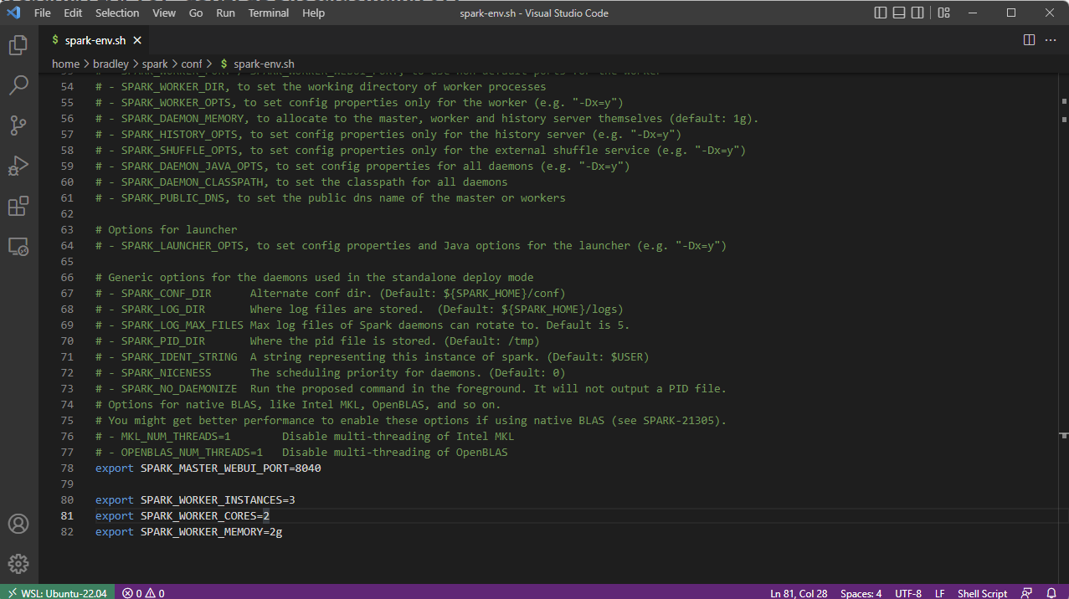The width and height of the screenshot is (1069, 599).
Task: Click 'SPARK_MASTER_WEBUI_PORT=8040' text
Action: click(231, 468)
